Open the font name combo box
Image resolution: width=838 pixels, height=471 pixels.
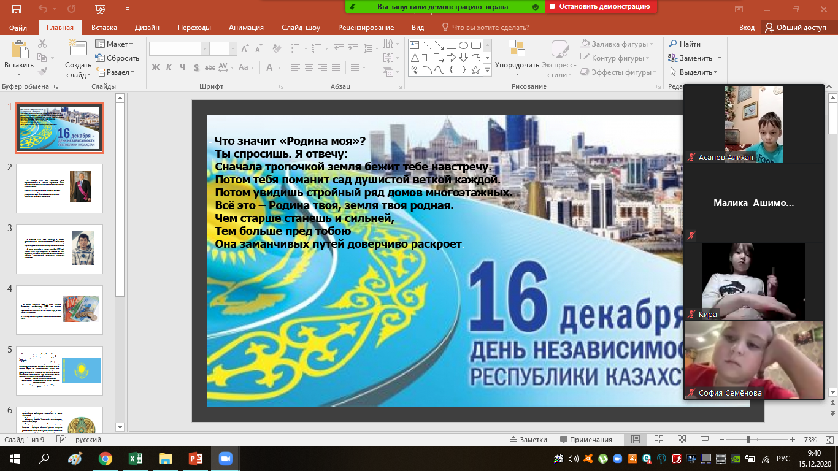(x=179, y=49)
